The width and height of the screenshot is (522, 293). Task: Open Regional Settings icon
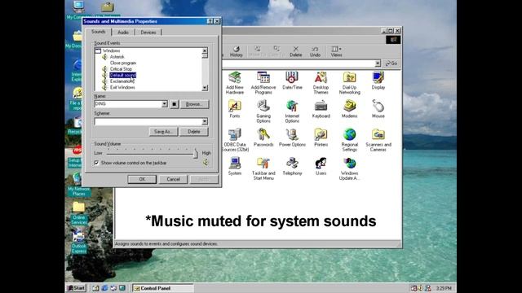350,140
